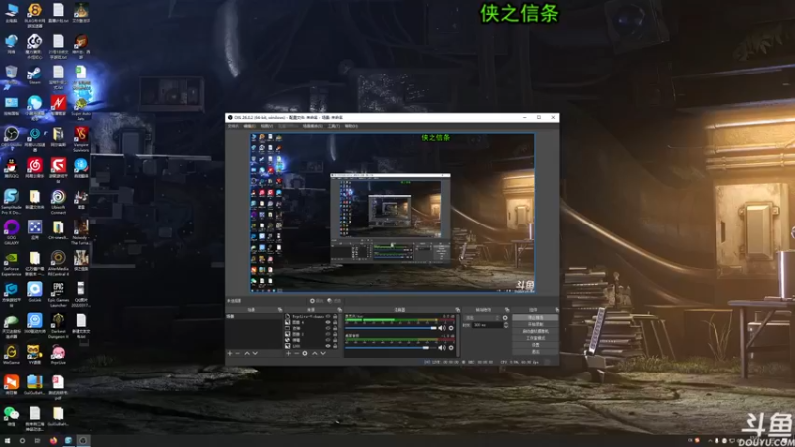The height and width of the screenshot is (447, 795).
Task: Toggle visibility of the 图像 4 source
Action: pos(328,322)
